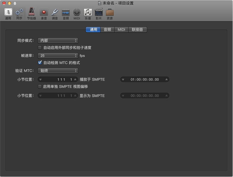The image size is (233, 177).
Task: Click the 帧速率 label
Action: tap(28, 56)
